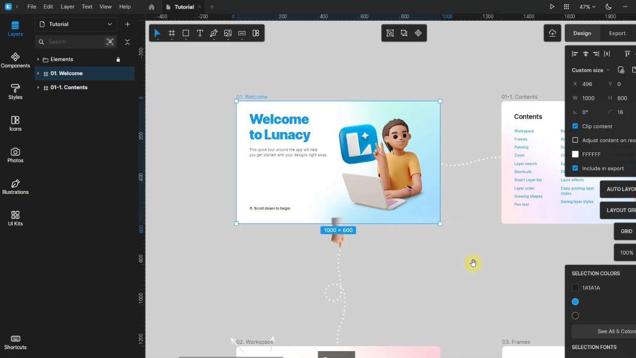Image resolution: width=636 pixels, height=358 pixels.
Task: Open the Styles panel
Action: click(x=15, y=92)
